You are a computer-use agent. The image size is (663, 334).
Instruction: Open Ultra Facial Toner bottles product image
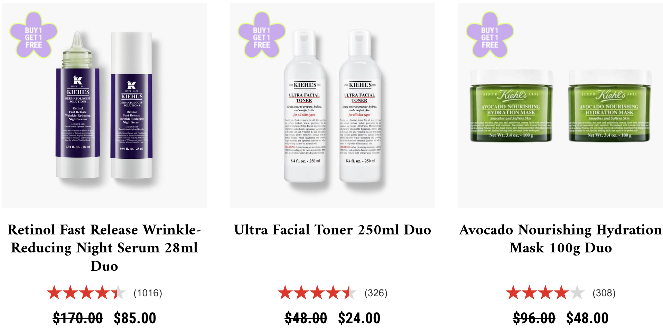click(333, 105)
